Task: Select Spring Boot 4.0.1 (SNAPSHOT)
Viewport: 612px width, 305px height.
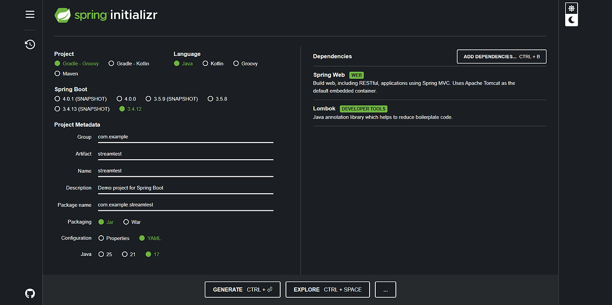Action: coord(80,99)
